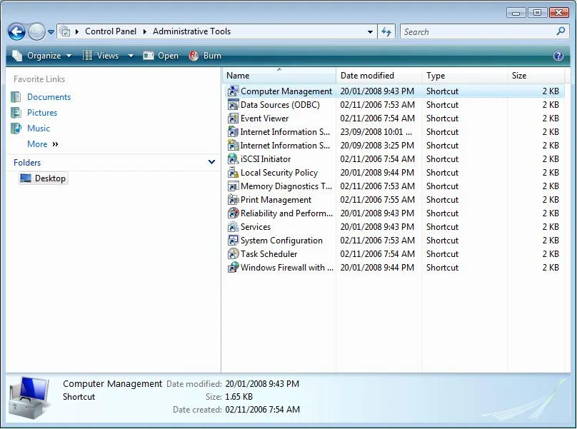Image resolution: width=577 pixels, height=429 pixels.
Task: Select Desktop in the Folders tree
Action: [44, 178]
